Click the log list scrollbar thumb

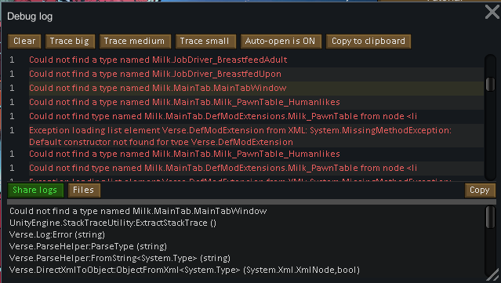490,84
